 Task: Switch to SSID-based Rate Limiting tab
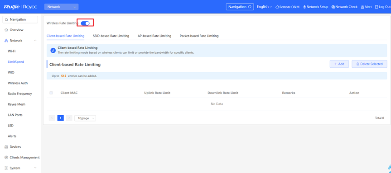tap(111, 36)
